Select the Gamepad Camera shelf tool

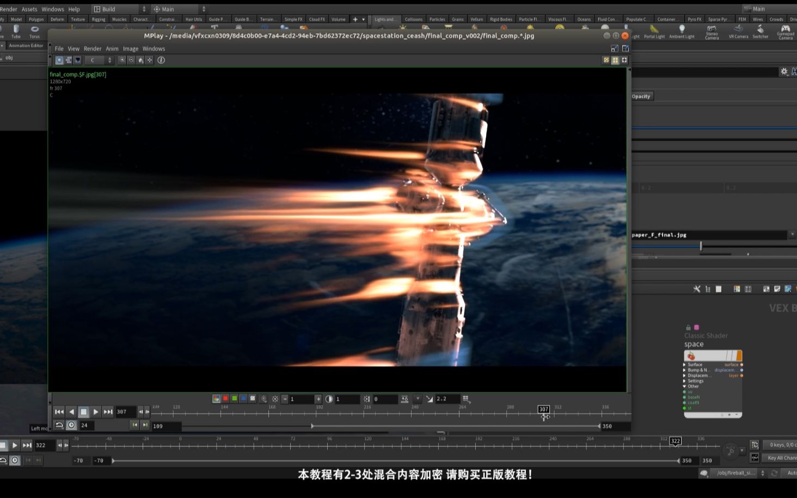click(786, 32)
